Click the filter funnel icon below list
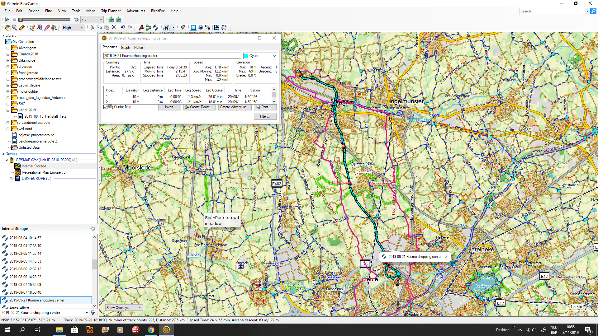 tap(93, 313)
